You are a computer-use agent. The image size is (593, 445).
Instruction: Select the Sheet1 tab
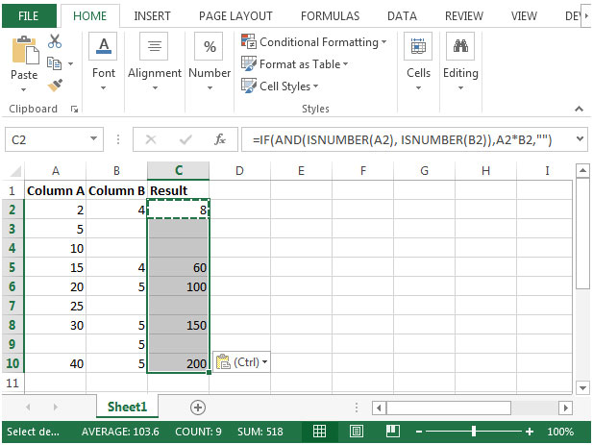[x=127, y=407]
